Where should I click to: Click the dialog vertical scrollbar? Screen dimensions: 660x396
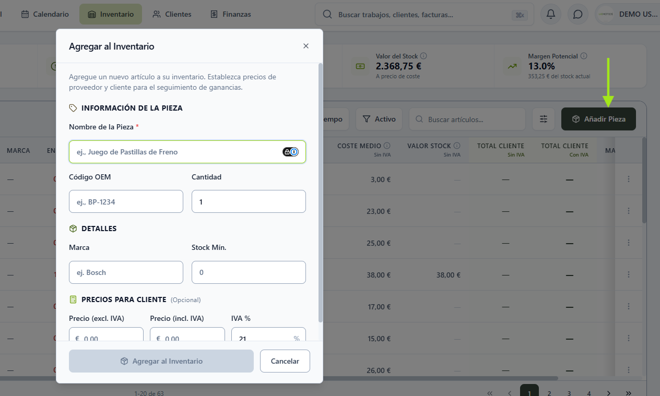321,193
